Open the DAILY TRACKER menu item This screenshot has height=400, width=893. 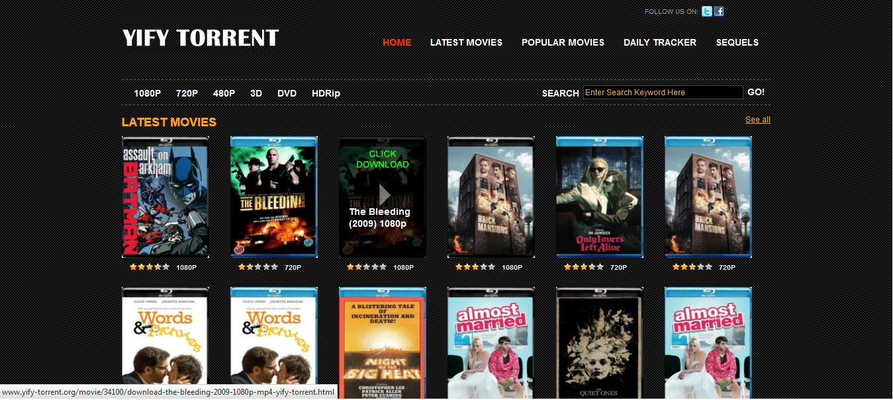click(660, 42)
